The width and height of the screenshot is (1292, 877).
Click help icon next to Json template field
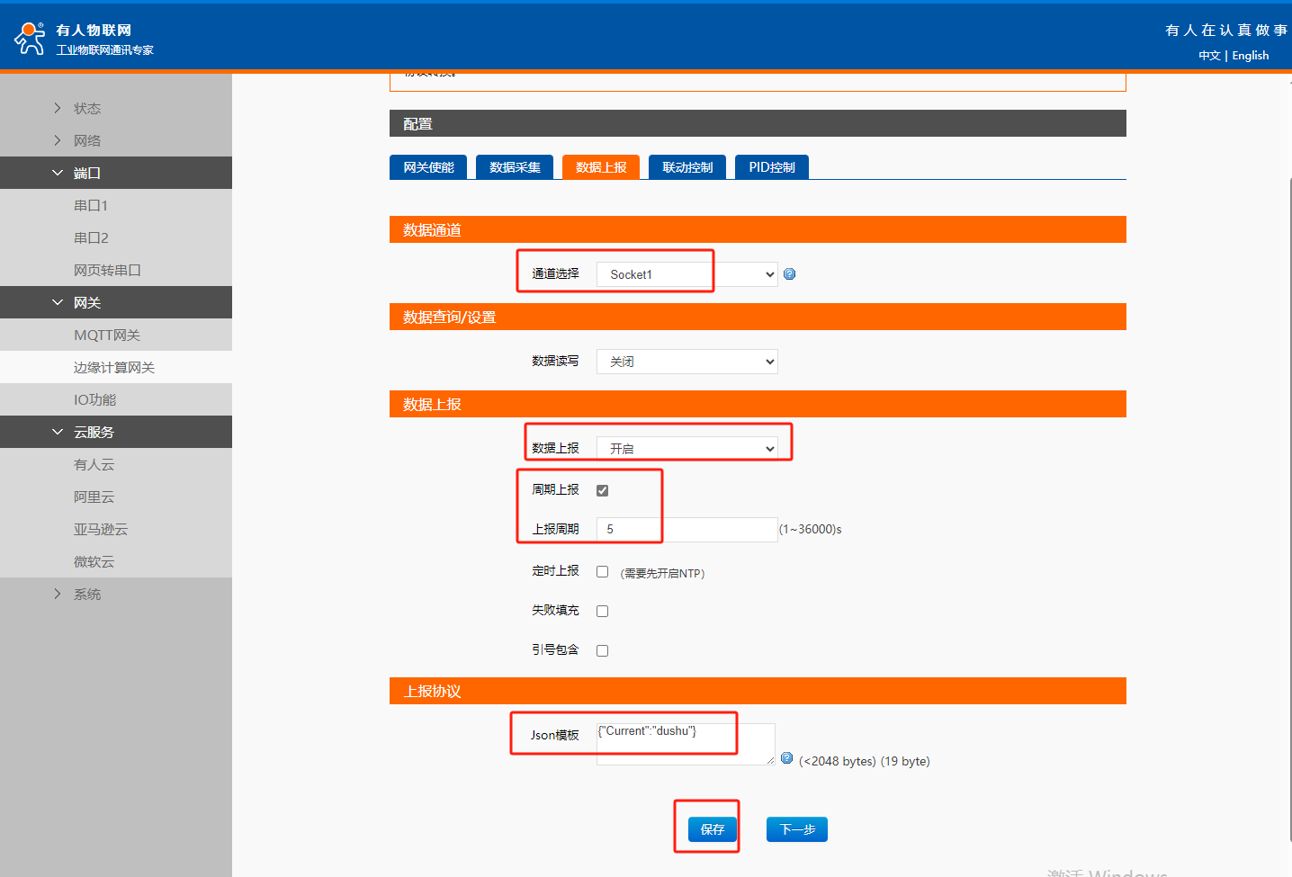(786, 758)
